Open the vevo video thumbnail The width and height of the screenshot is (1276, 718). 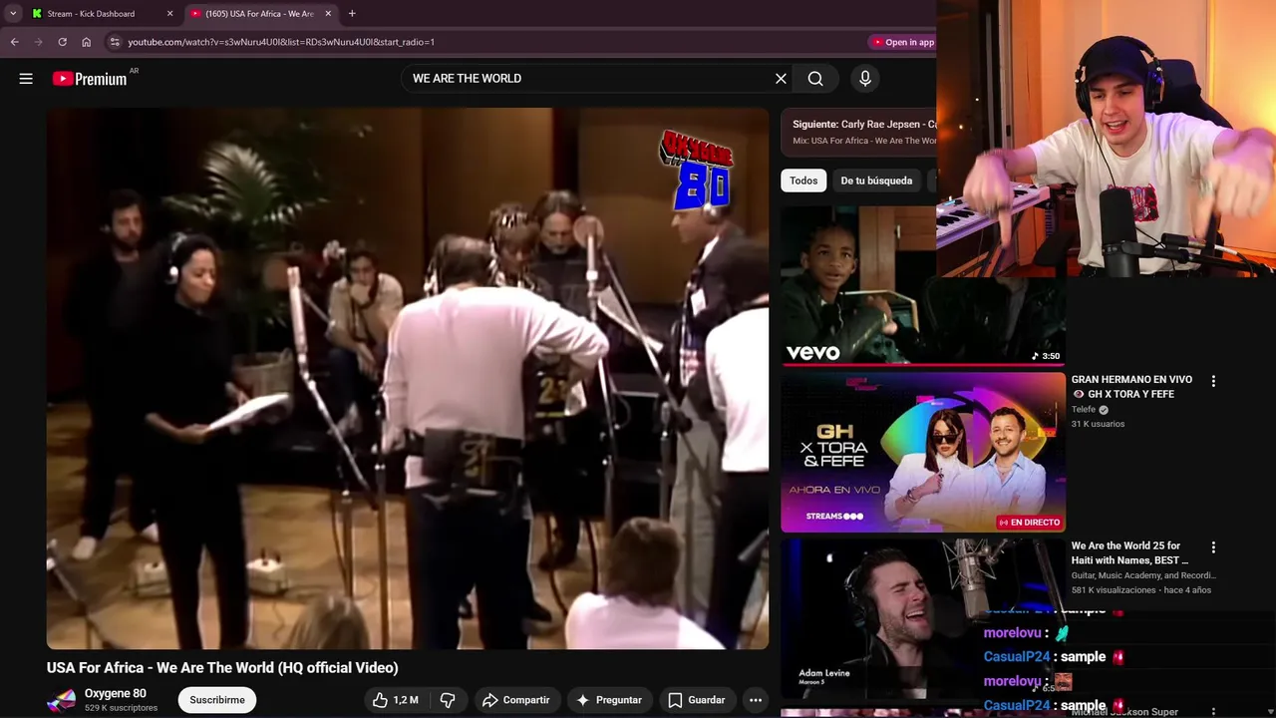pos(923,284)
